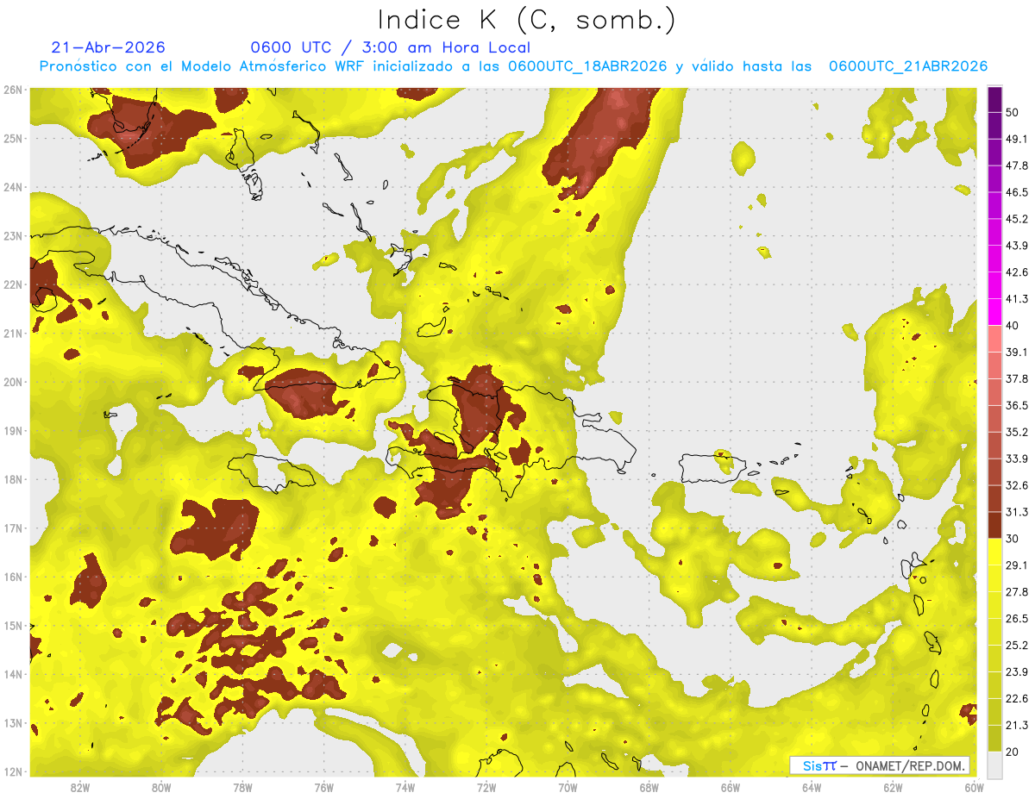Click the Jamaica island outline
This screenshot has height=799, width=1035.
[x=273, y=473]
